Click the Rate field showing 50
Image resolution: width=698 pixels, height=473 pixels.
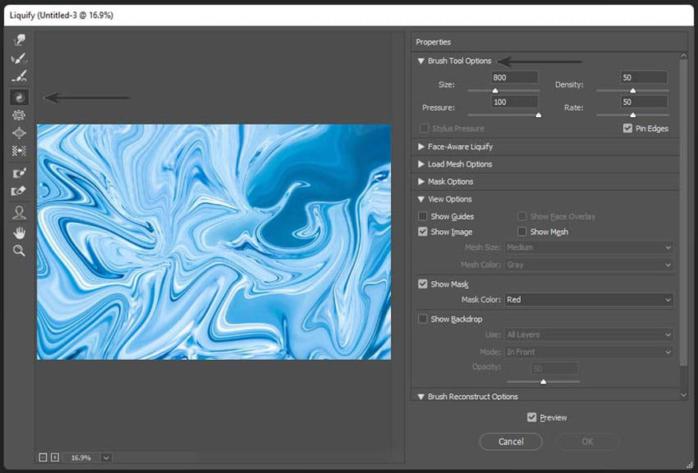[x=644, y=102]
